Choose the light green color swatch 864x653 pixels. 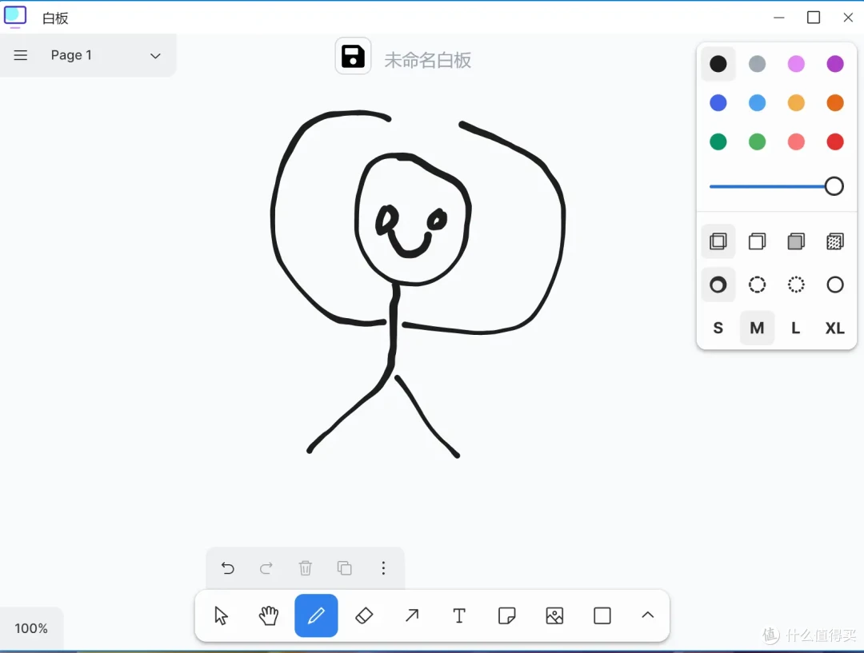(x=757, y=142)
